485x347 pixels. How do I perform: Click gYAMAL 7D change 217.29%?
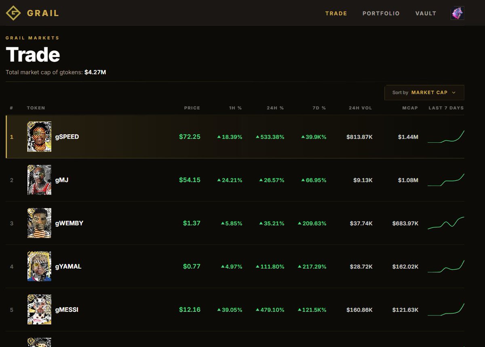pyautogui.click(x=312, y=267)
